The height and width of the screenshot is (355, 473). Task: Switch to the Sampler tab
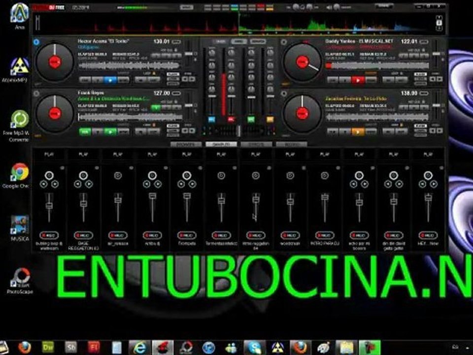[x=221, y=144]
